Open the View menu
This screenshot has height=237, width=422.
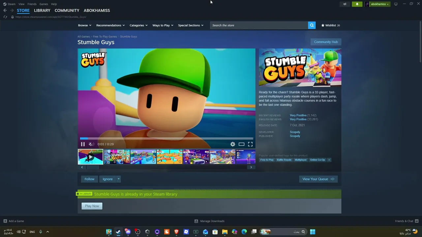(21, 4)
